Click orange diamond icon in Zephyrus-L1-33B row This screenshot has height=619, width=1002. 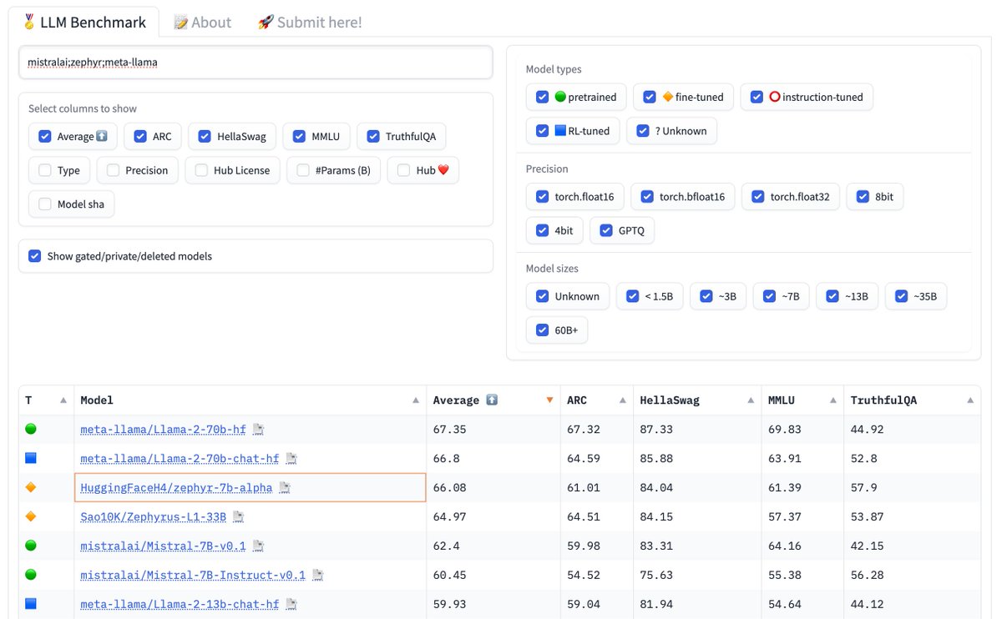[x=31, y=517]
